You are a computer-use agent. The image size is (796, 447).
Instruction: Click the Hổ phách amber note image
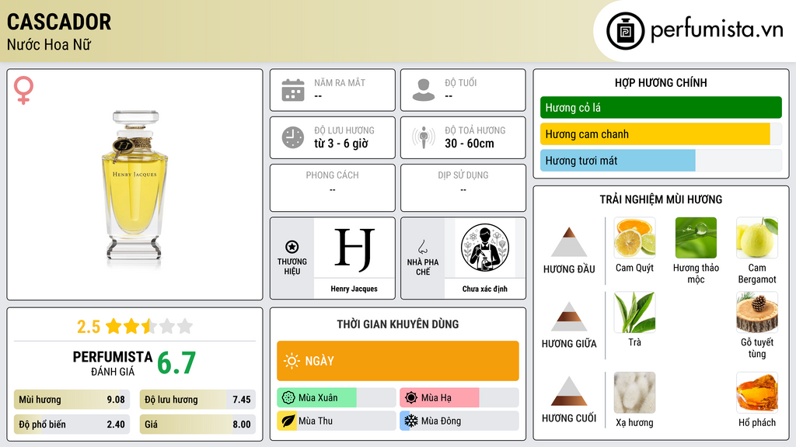coord(757,392)
